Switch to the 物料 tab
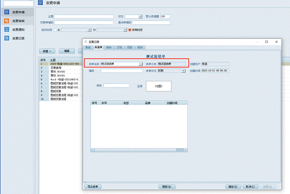Image resolution: width=290 pixels, height=194 pixels. (109, 48)
